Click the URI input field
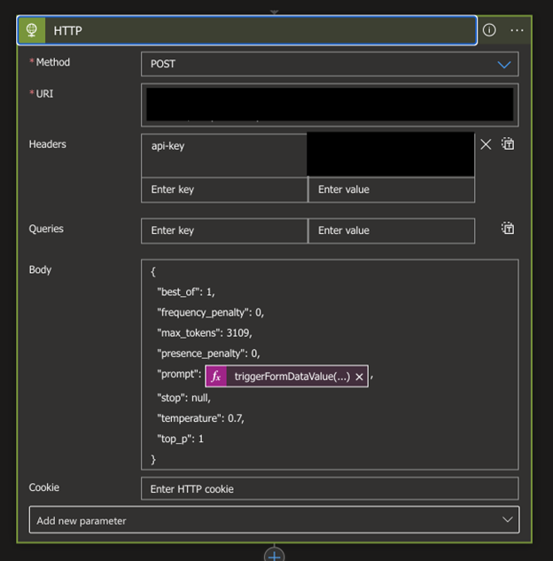This screenshot has width=553, height=561. 329,105
